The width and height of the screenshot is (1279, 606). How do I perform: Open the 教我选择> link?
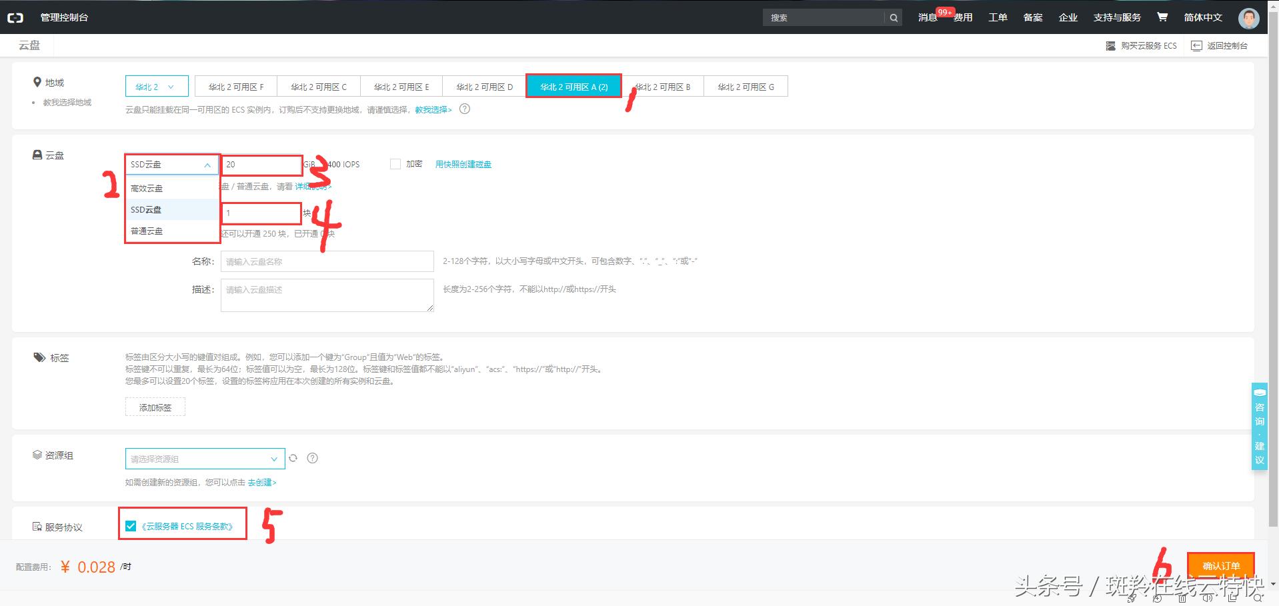tap(433, 109)
